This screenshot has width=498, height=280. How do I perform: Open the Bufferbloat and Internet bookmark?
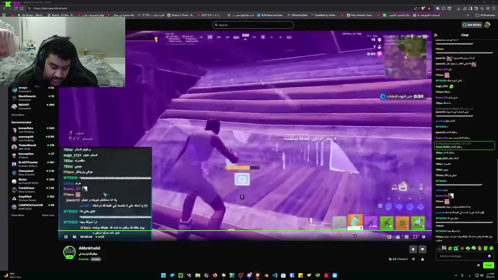tap(270, 15)
